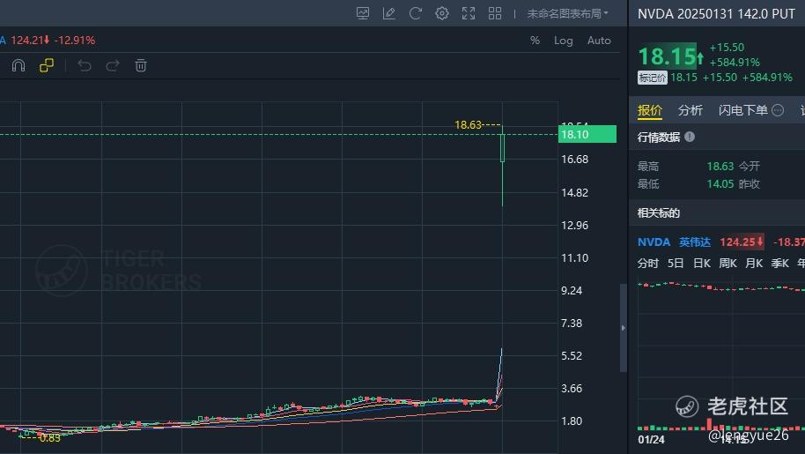Click the info icon beside 行情数据
Screen dimensions: 805x454
690,137
